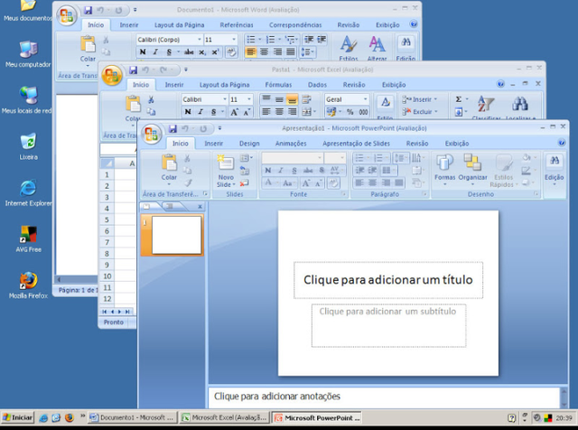Select row header 5 in Excel
Image resolution: width=578 pixels, height=430 pixels.
pos(107,220)
